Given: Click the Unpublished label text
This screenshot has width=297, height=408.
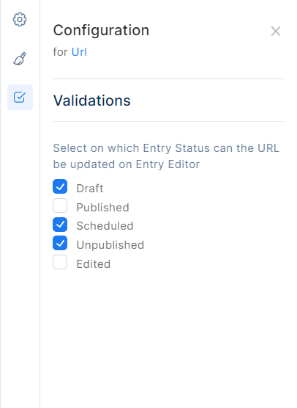Looking at the screenshot, I should point(110,245).
